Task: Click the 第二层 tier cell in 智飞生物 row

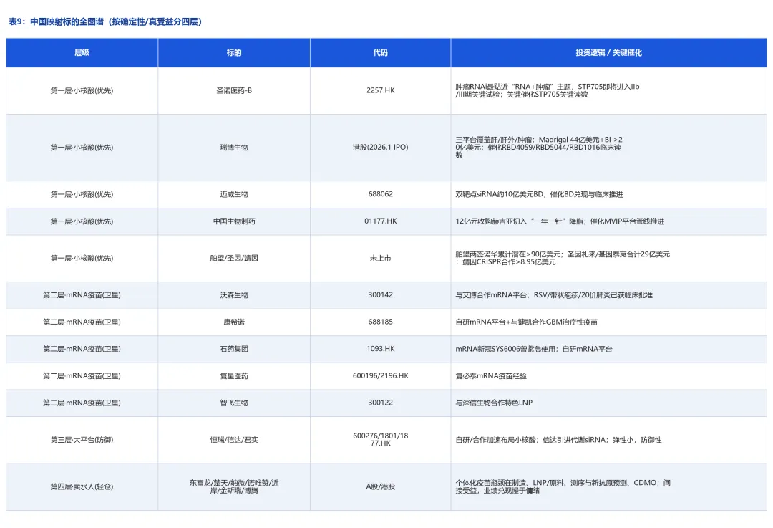Action: pos(82,403)
